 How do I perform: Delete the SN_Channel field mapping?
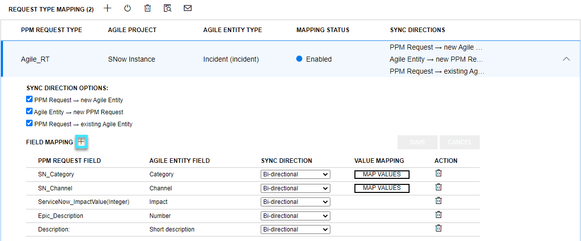click(438, 187)
